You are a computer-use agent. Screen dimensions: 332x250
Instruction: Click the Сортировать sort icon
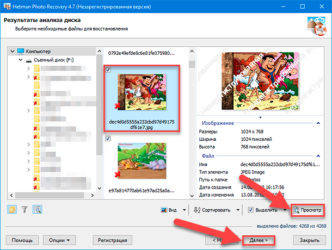click(197, 210)
